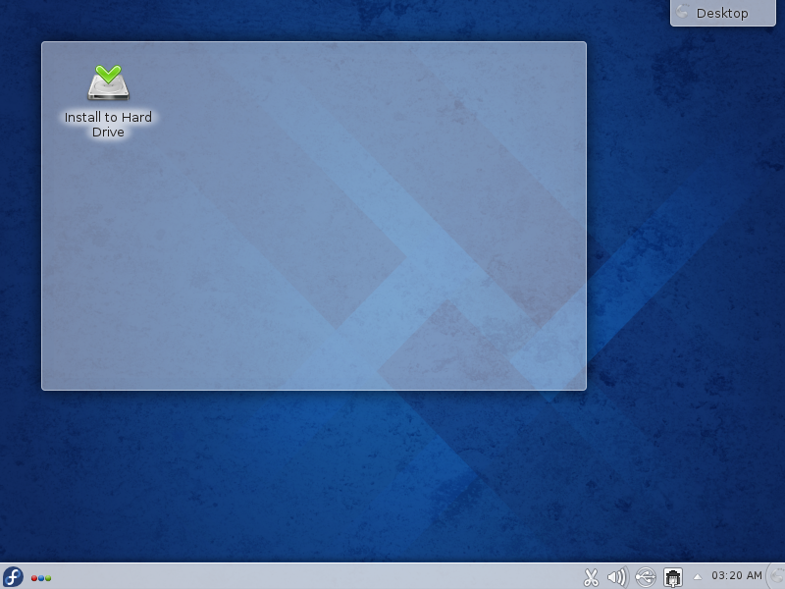The width and height of the screenshot is (785, 589).
Task: Click the cashew icon beside the Desktop label
Action: [684, 13]
